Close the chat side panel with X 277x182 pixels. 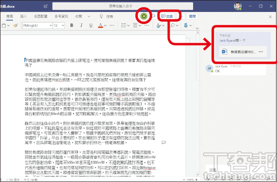point(270,17)
